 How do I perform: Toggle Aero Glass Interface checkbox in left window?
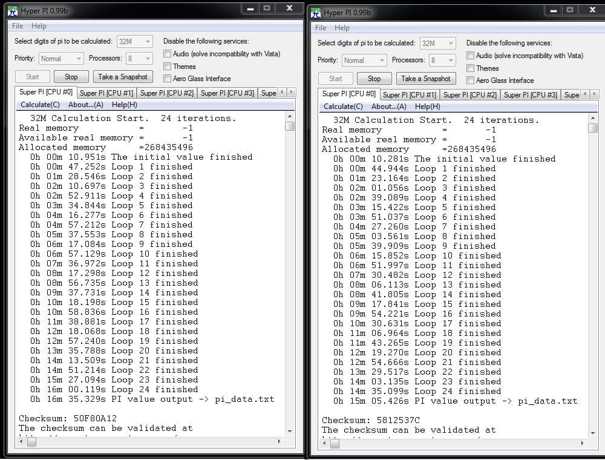(x=167, y=78)
